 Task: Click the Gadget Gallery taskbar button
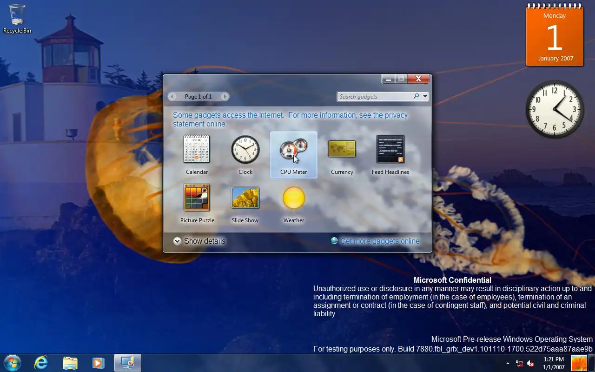tap(127, 363)
